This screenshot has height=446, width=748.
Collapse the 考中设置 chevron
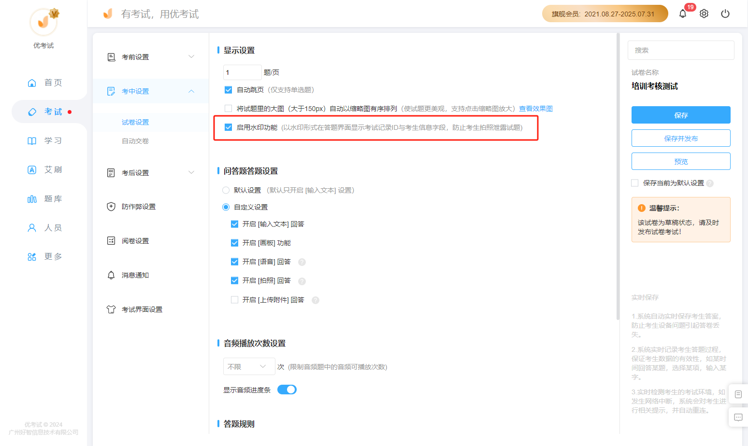pos(191,91)
